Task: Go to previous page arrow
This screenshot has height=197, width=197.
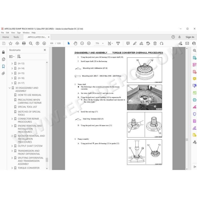Action: [x=37, y=43]
